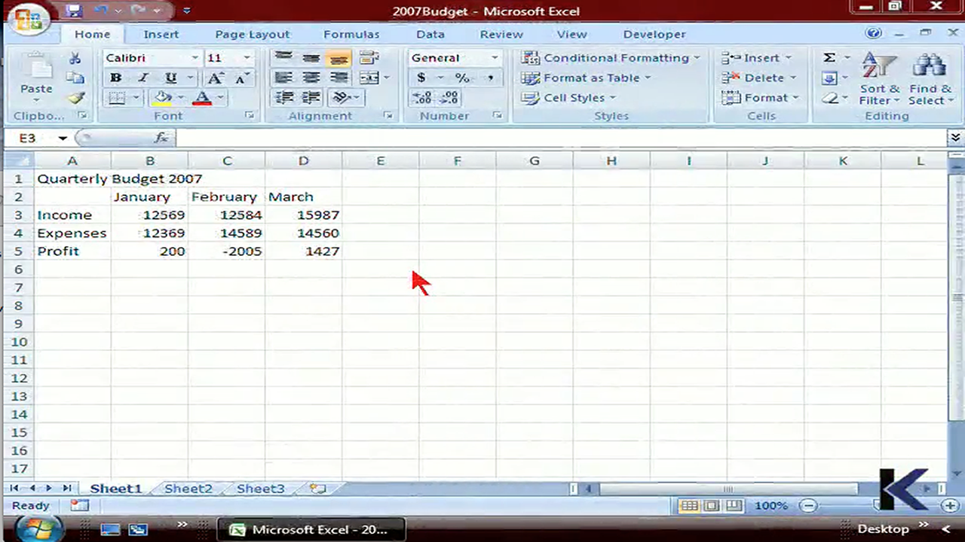The height and width of the screenshot is (542, 965).
Task: Apply Accounting Number Format dollar icon
Action: click(x=421, y=78)
